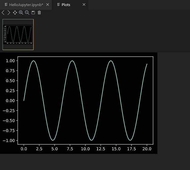
Task: Select the sine wave plot thumbnail
Action: 18,34
